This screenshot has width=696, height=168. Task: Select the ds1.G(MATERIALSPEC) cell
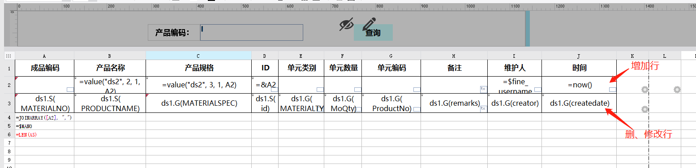coord(198,103)
